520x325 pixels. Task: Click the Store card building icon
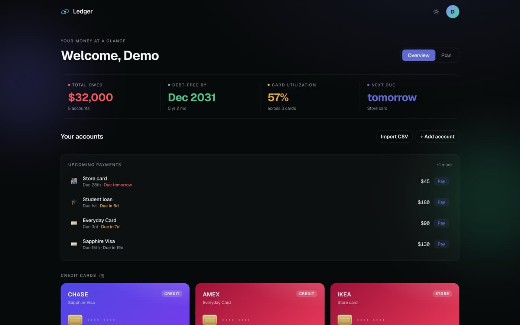coord(74,181)
